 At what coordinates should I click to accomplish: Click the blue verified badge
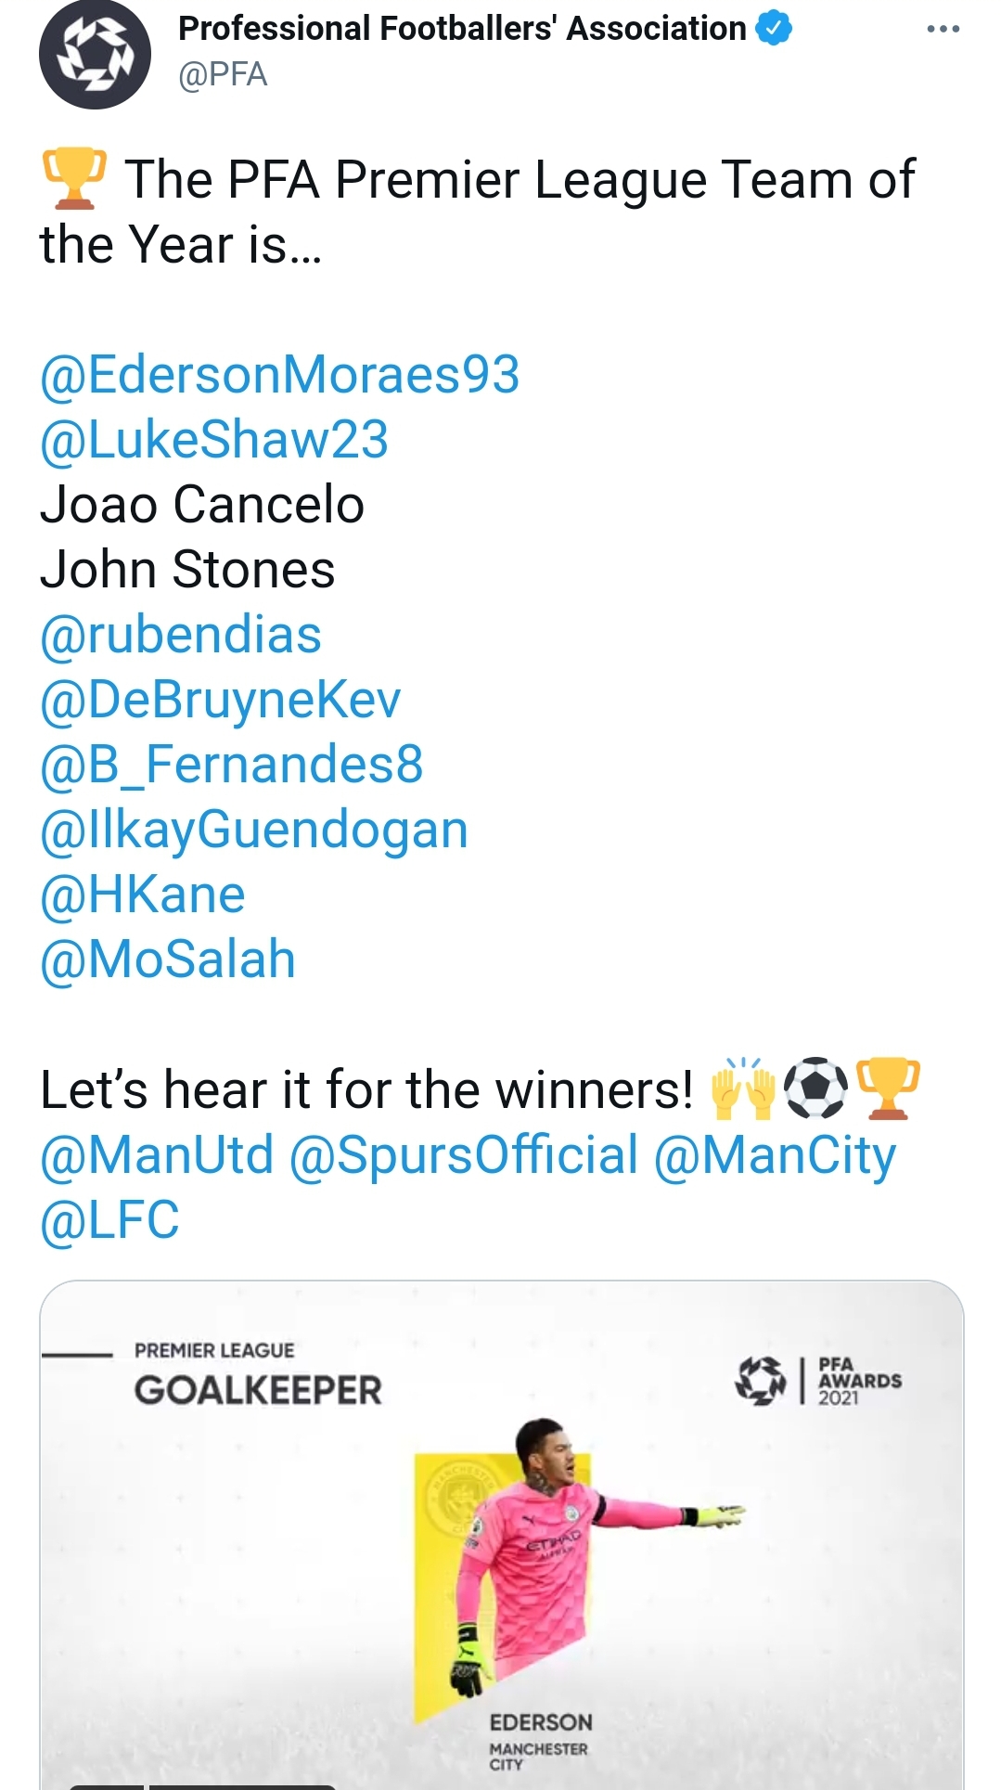click(x=774, y=29)
